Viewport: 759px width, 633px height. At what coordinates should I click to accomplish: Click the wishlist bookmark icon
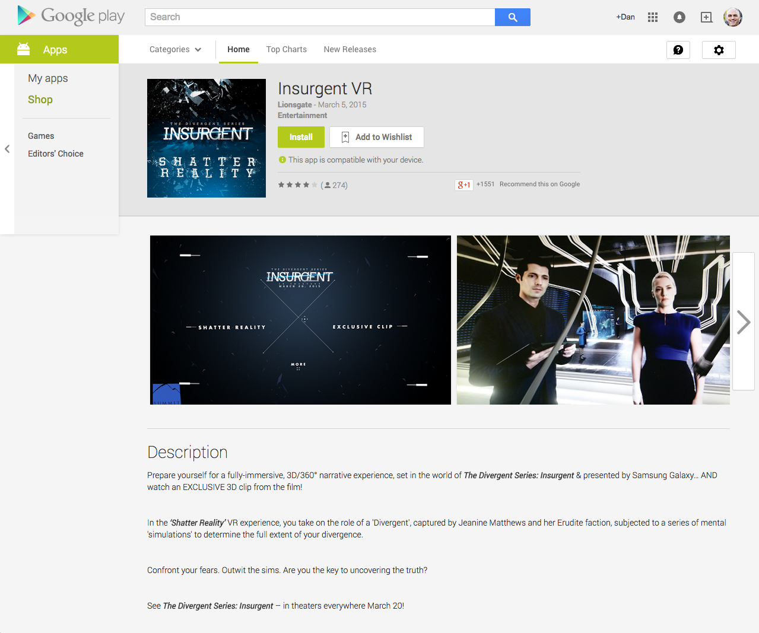345,137
